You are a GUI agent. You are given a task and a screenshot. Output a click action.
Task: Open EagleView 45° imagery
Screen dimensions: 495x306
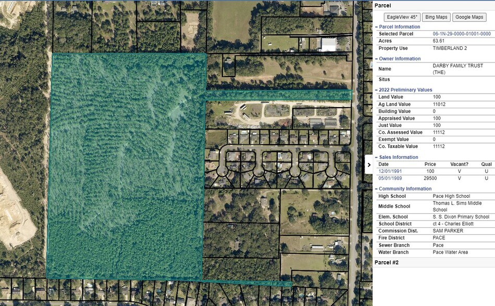(403, 17)
